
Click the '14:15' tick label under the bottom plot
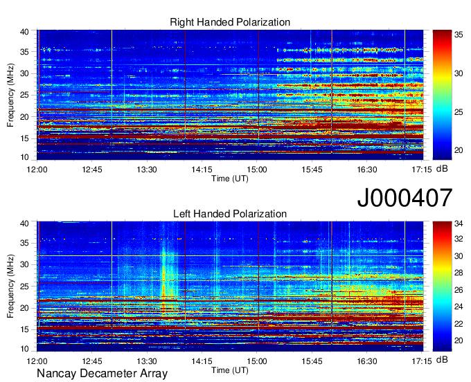click(x=202, y=361)
